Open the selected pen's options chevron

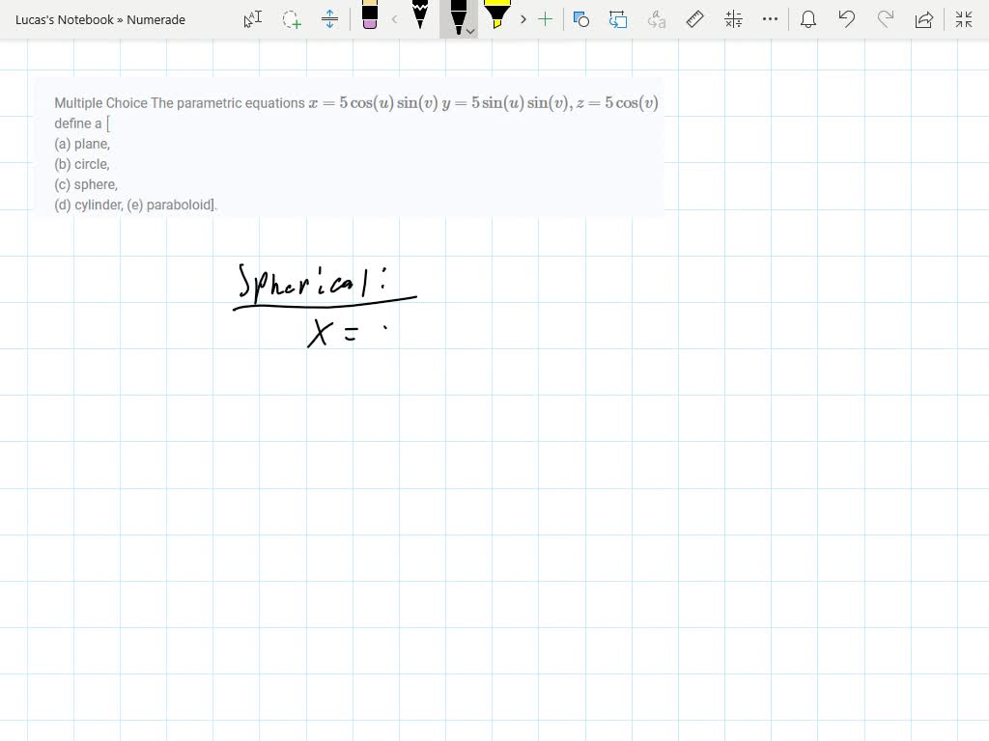pos(470,31)
